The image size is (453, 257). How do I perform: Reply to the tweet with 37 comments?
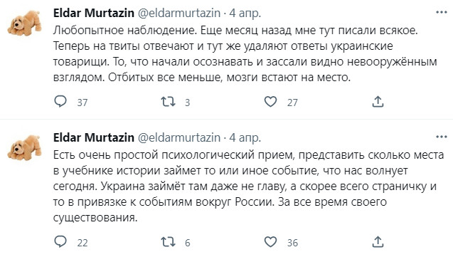[x=60, y=102]
